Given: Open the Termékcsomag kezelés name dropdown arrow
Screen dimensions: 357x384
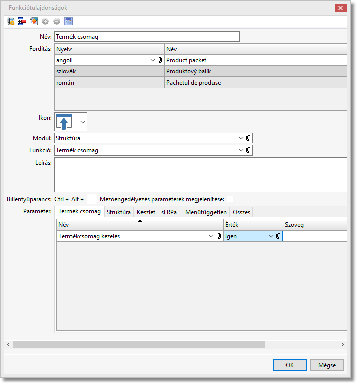Looking at the screenshot, I should [x=211, y=236].
